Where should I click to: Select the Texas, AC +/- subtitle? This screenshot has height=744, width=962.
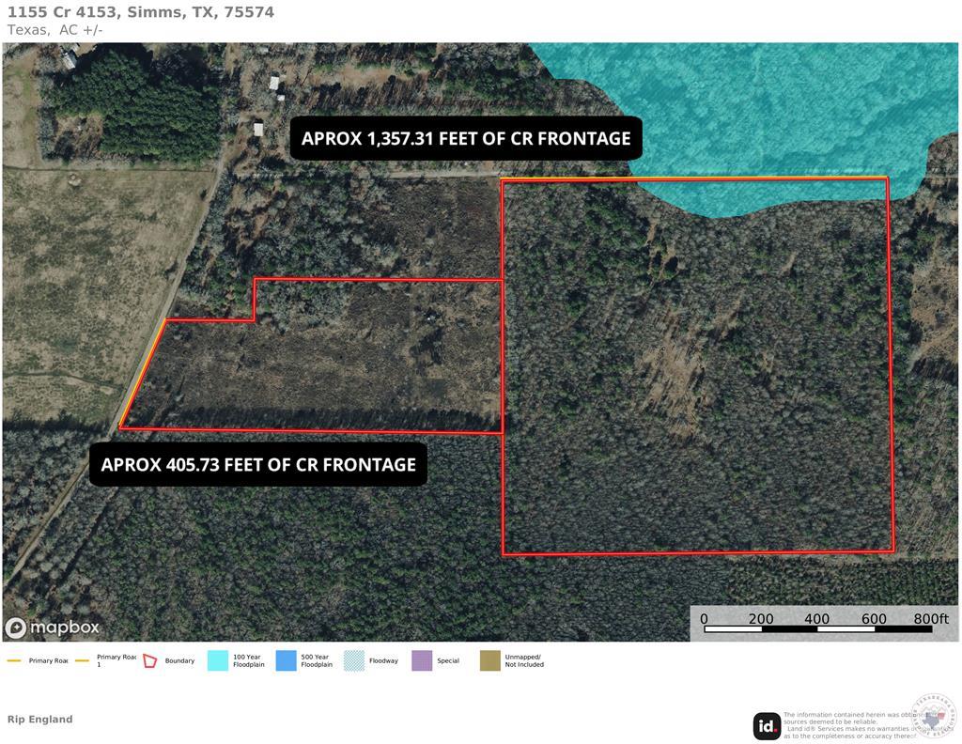[x=54, y=29]
